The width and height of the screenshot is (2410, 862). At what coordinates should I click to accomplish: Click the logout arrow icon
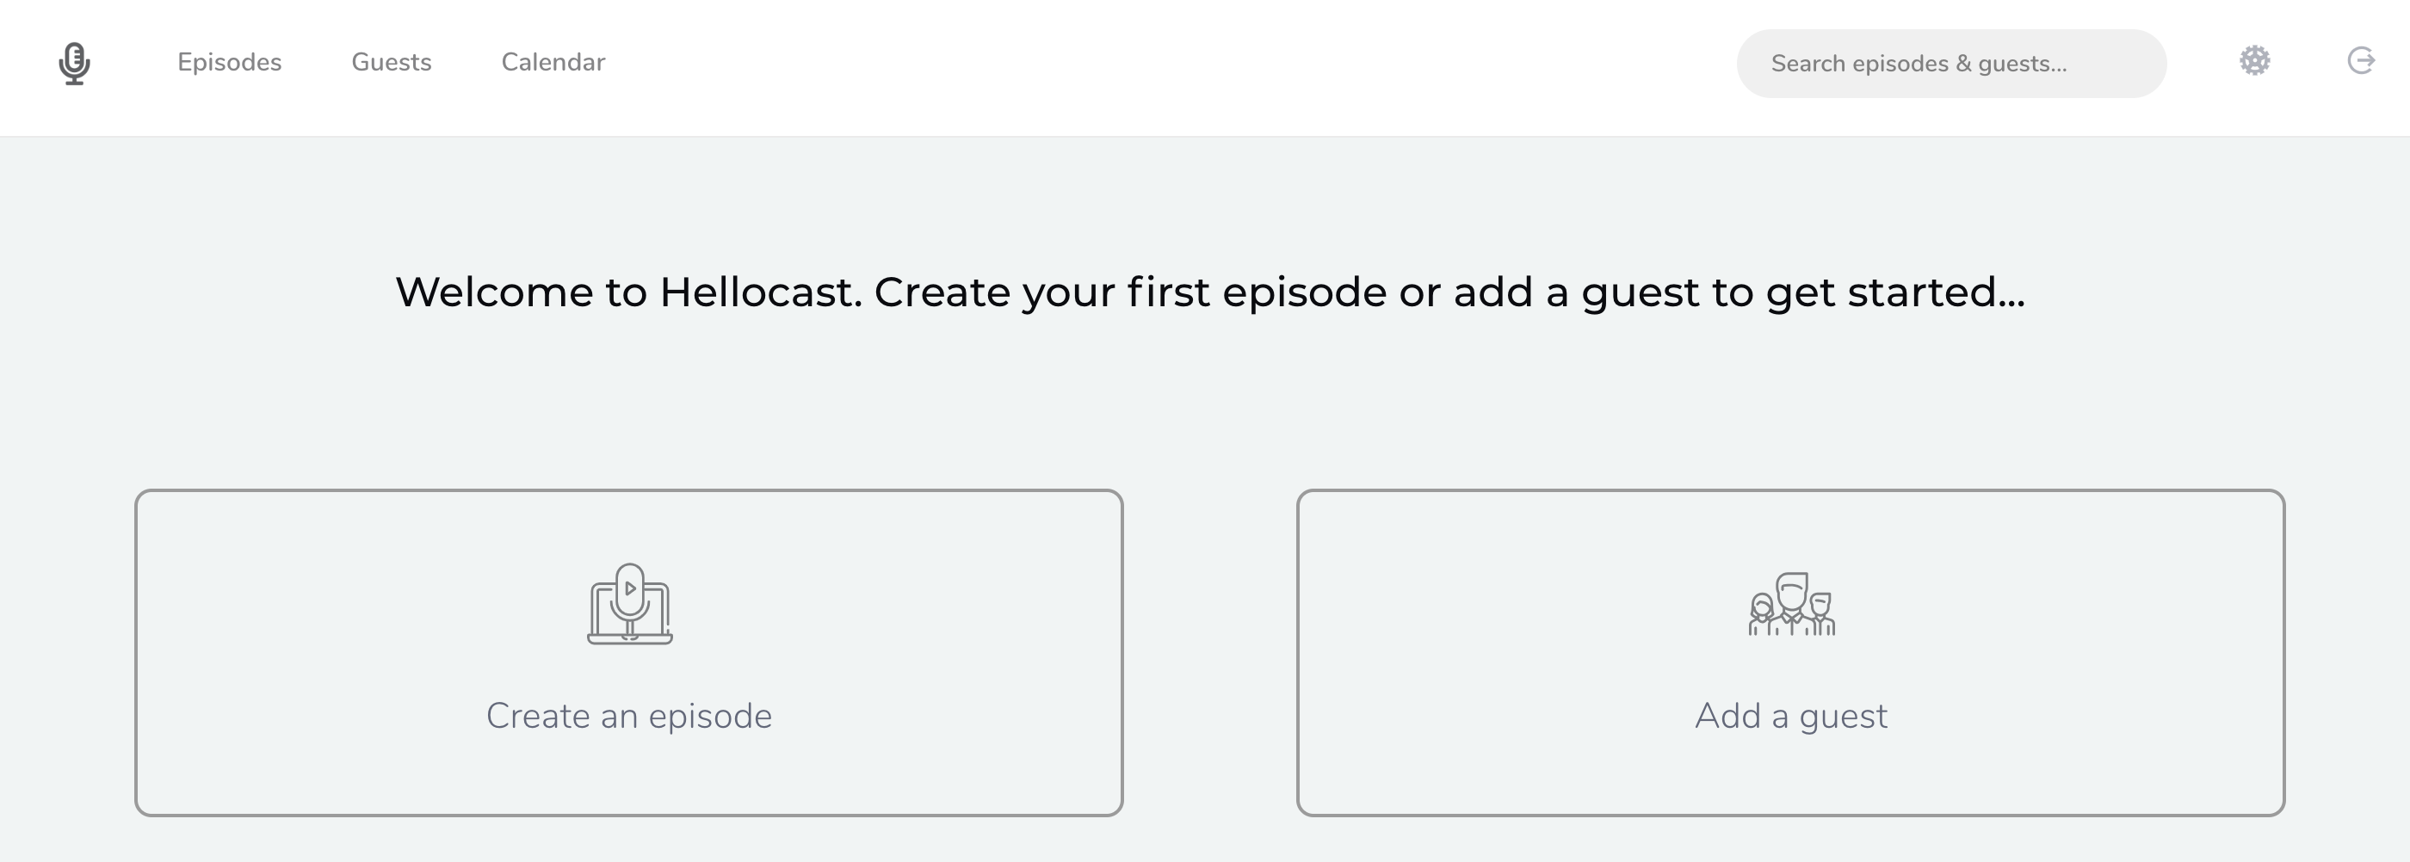click(x=2360, y=61)
